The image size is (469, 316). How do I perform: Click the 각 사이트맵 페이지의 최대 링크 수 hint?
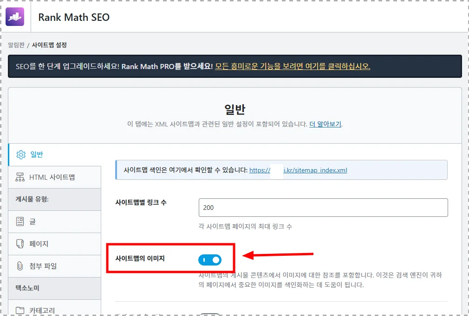(245, 226)
